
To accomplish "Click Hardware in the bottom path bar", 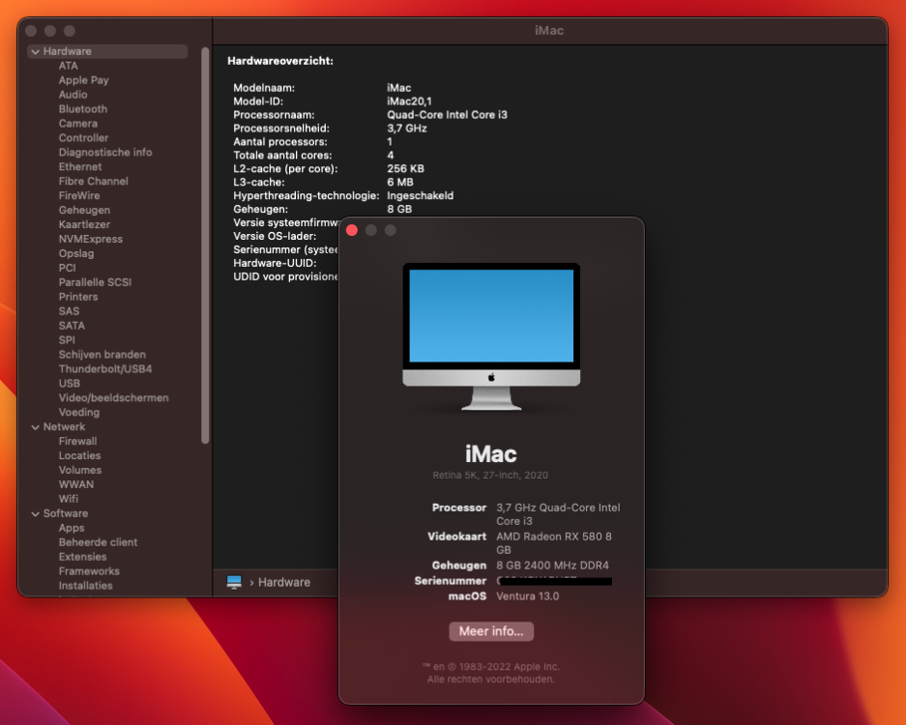I will 283,582.
